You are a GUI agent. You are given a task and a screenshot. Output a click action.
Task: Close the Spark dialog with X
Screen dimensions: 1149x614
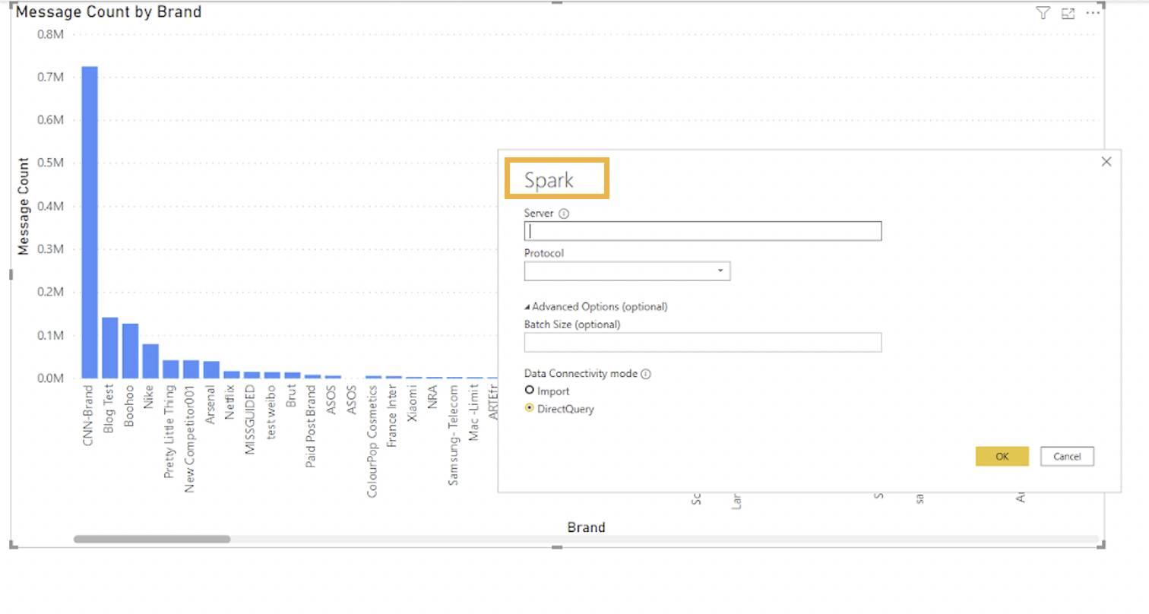pos(1106,161)
